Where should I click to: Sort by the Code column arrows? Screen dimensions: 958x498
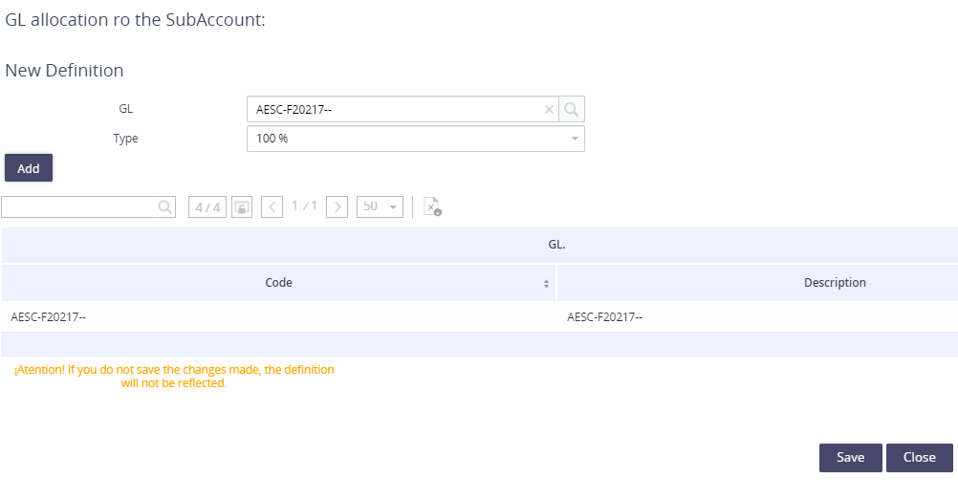(x=546, y=284)
